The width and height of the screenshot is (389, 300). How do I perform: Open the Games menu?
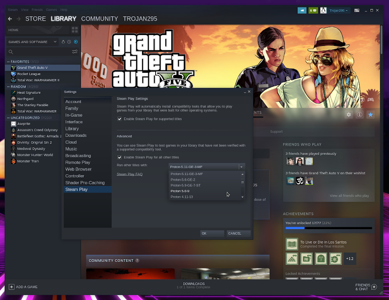(51, 10)
